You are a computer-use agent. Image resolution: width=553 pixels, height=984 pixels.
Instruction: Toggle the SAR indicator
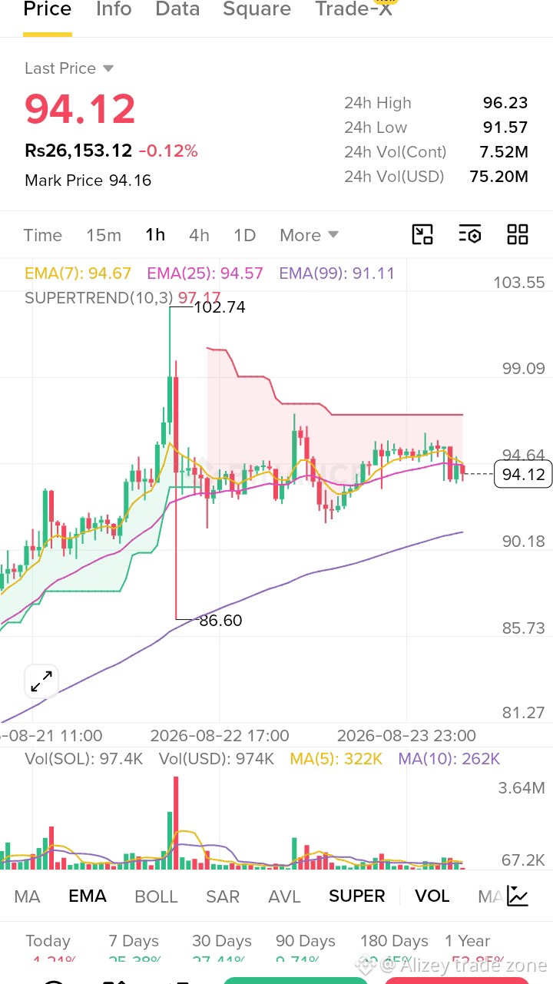coord(223,896)
